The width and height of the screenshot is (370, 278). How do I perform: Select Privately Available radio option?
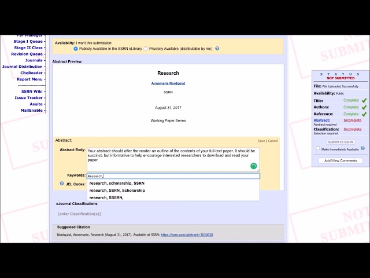pos(146,49)
